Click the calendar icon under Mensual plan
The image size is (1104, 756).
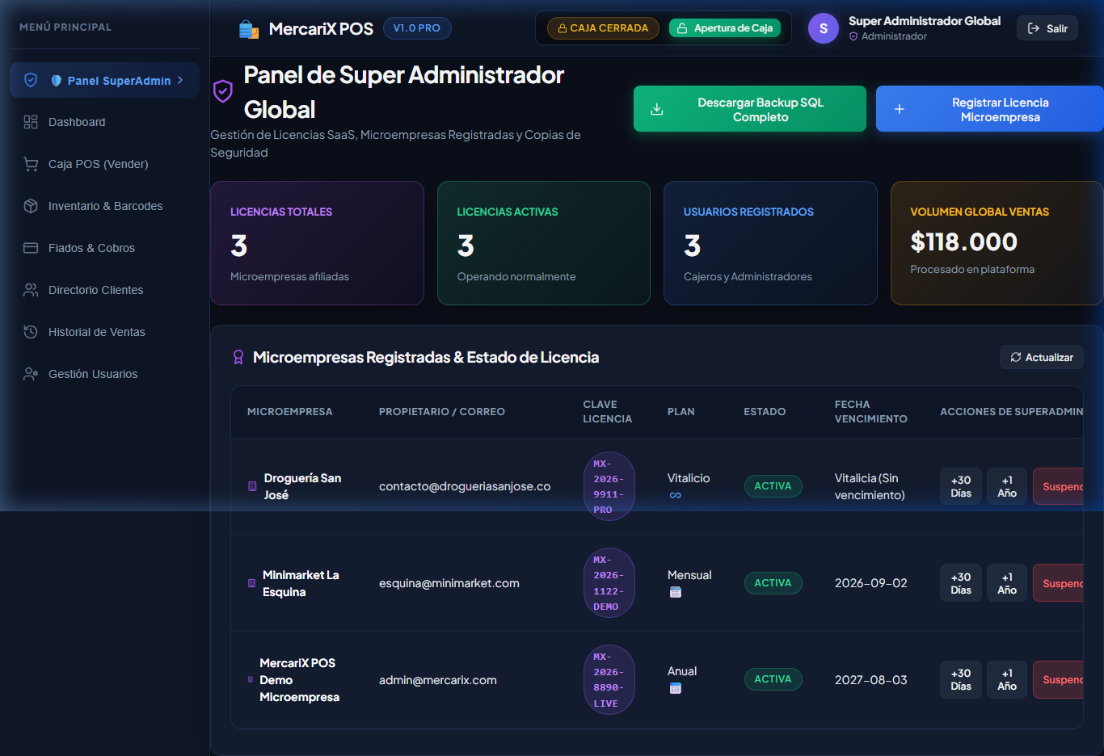click(676, 592)
